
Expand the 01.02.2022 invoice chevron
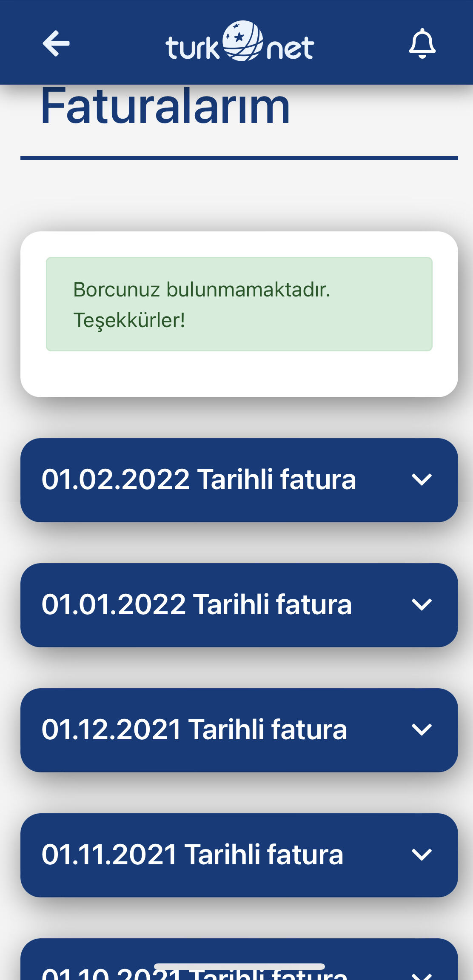click(422, 480)
